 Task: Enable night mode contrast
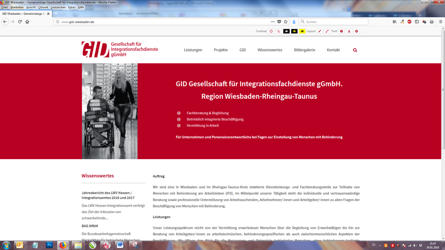click(279, 31)
